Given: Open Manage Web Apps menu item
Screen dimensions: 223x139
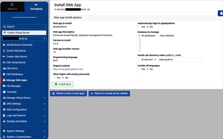Looking at the screenshot, I should [x=16, y=80].
